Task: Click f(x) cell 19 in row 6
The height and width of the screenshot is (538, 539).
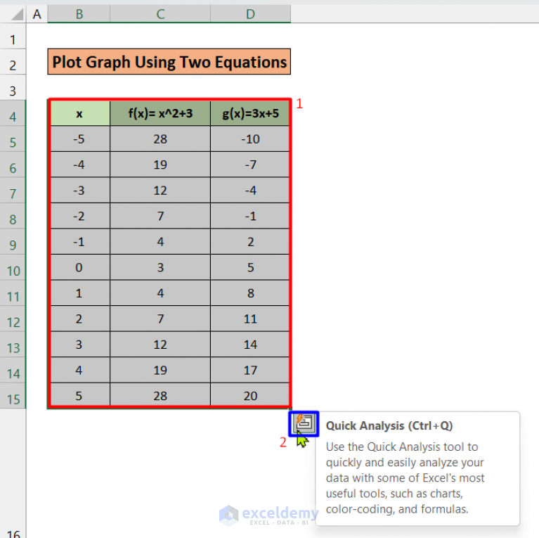Action: coord(160,165)
